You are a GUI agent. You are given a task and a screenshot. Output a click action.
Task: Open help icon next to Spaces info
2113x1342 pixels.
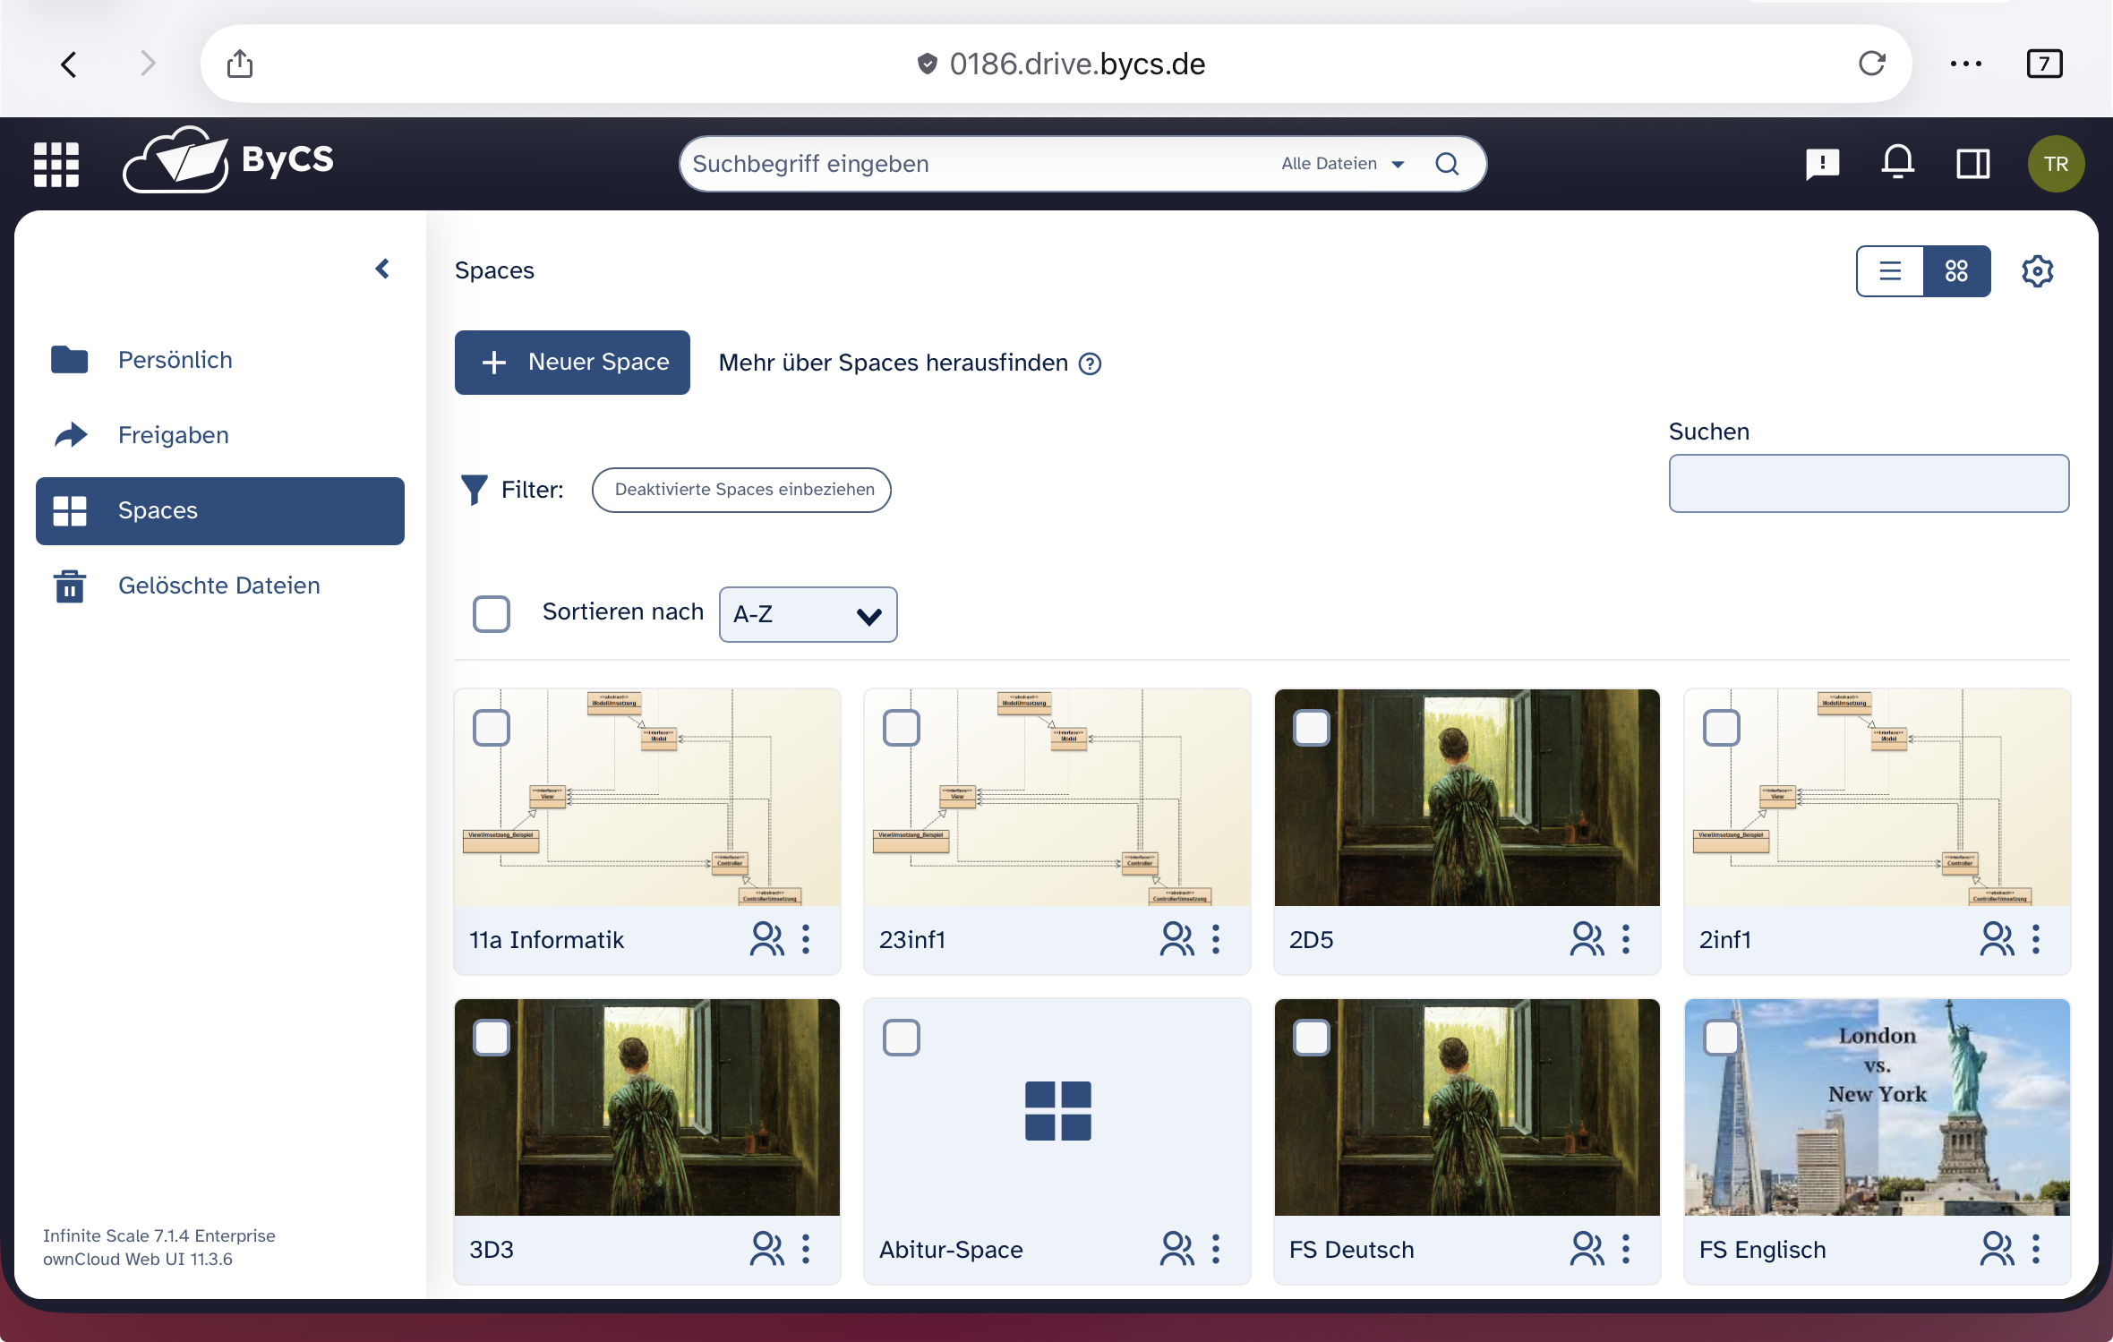tap(1090, 363)
